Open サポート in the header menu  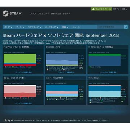click(66, 14)
